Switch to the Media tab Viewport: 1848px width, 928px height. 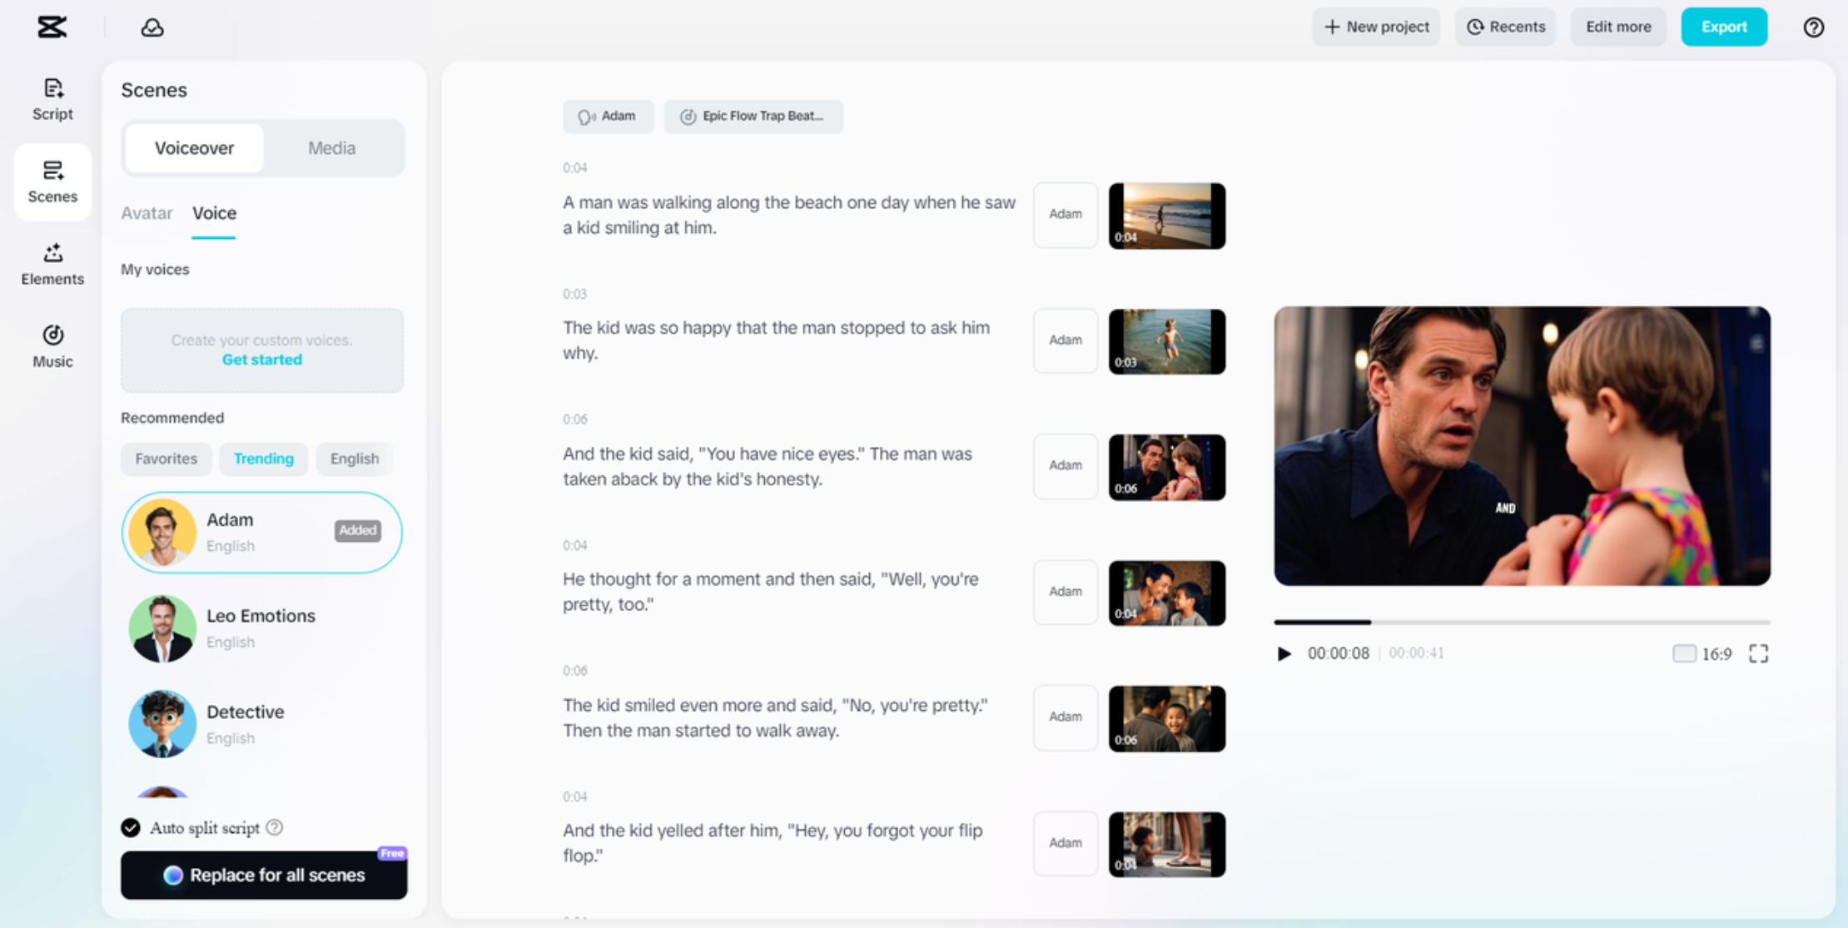click(x=331, y=147)
